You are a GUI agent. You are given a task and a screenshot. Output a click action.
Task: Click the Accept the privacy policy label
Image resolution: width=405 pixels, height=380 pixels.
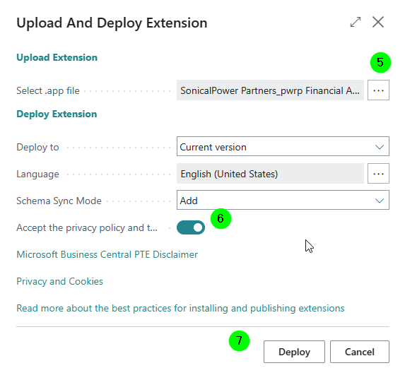[87, 227]
